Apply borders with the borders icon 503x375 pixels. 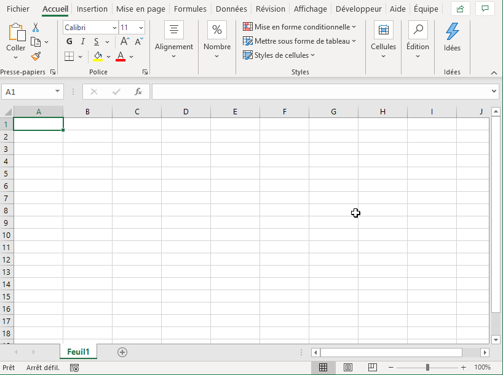point(69,57)
